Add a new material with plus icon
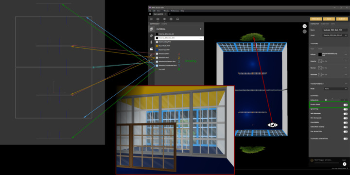 [x=200, y=29]
